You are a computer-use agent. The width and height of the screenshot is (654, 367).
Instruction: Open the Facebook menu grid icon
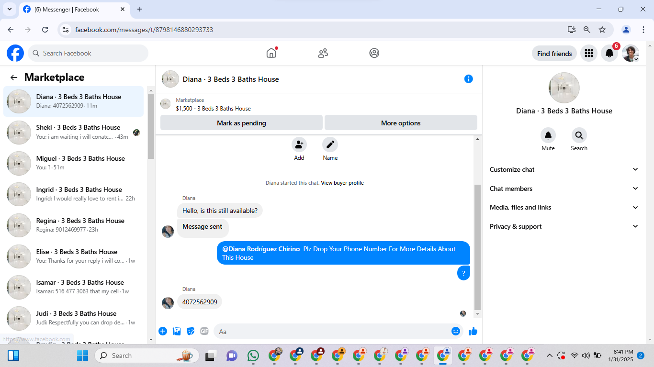(589, 53)
